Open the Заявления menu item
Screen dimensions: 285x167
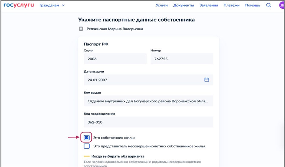click(209, 5)
